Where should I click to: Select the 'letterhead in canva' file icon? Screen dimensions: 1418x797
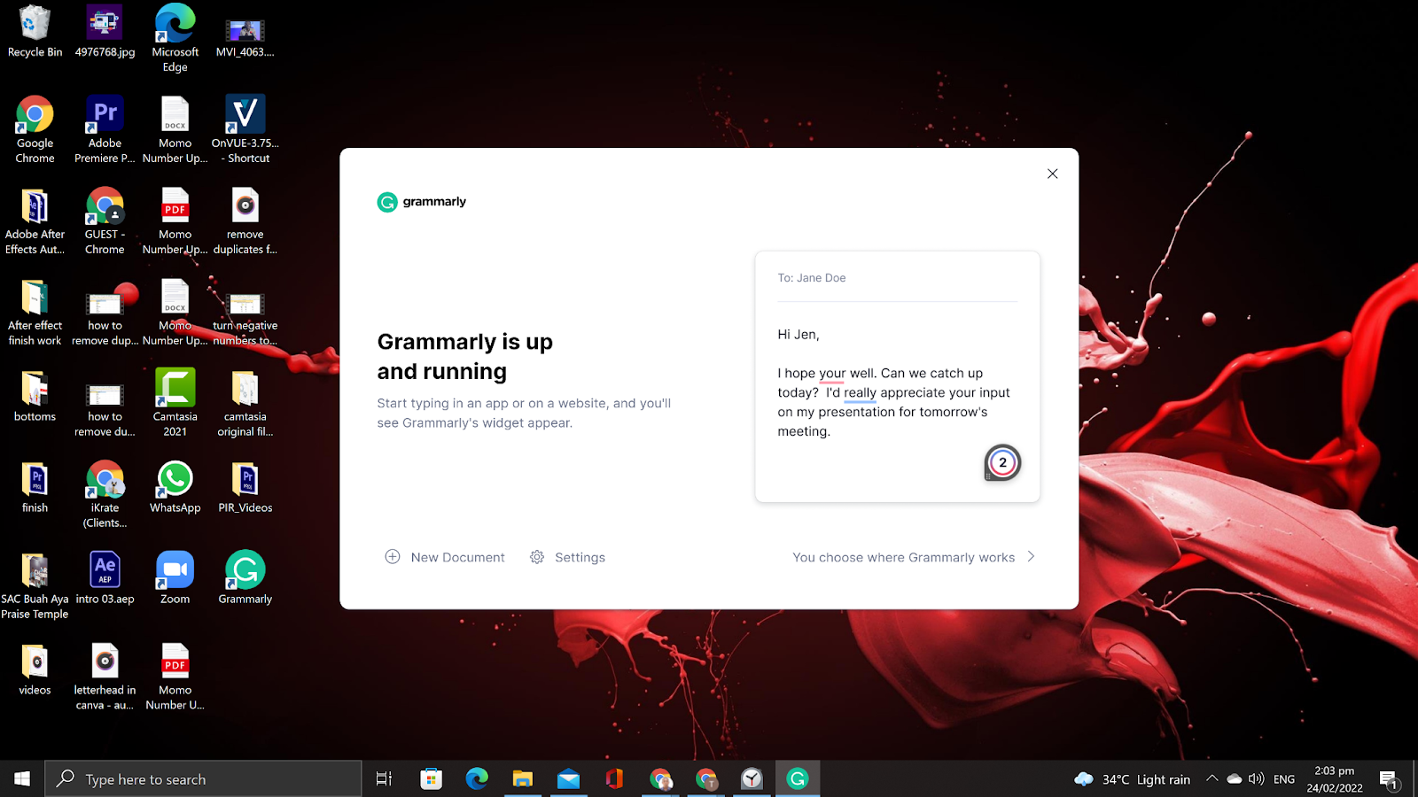pos(105,677)
